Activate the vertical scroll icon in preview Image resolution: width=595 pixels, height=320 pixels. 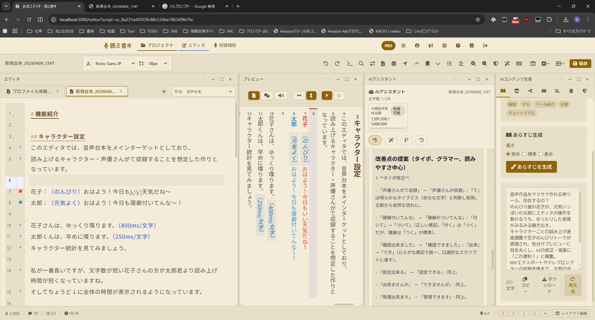pos(311,95)
